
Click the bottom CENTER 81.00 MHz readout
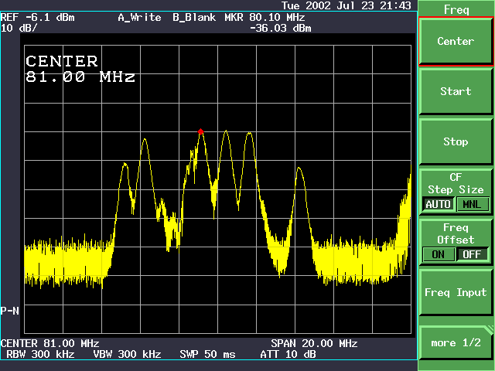(x=49, y=343)
